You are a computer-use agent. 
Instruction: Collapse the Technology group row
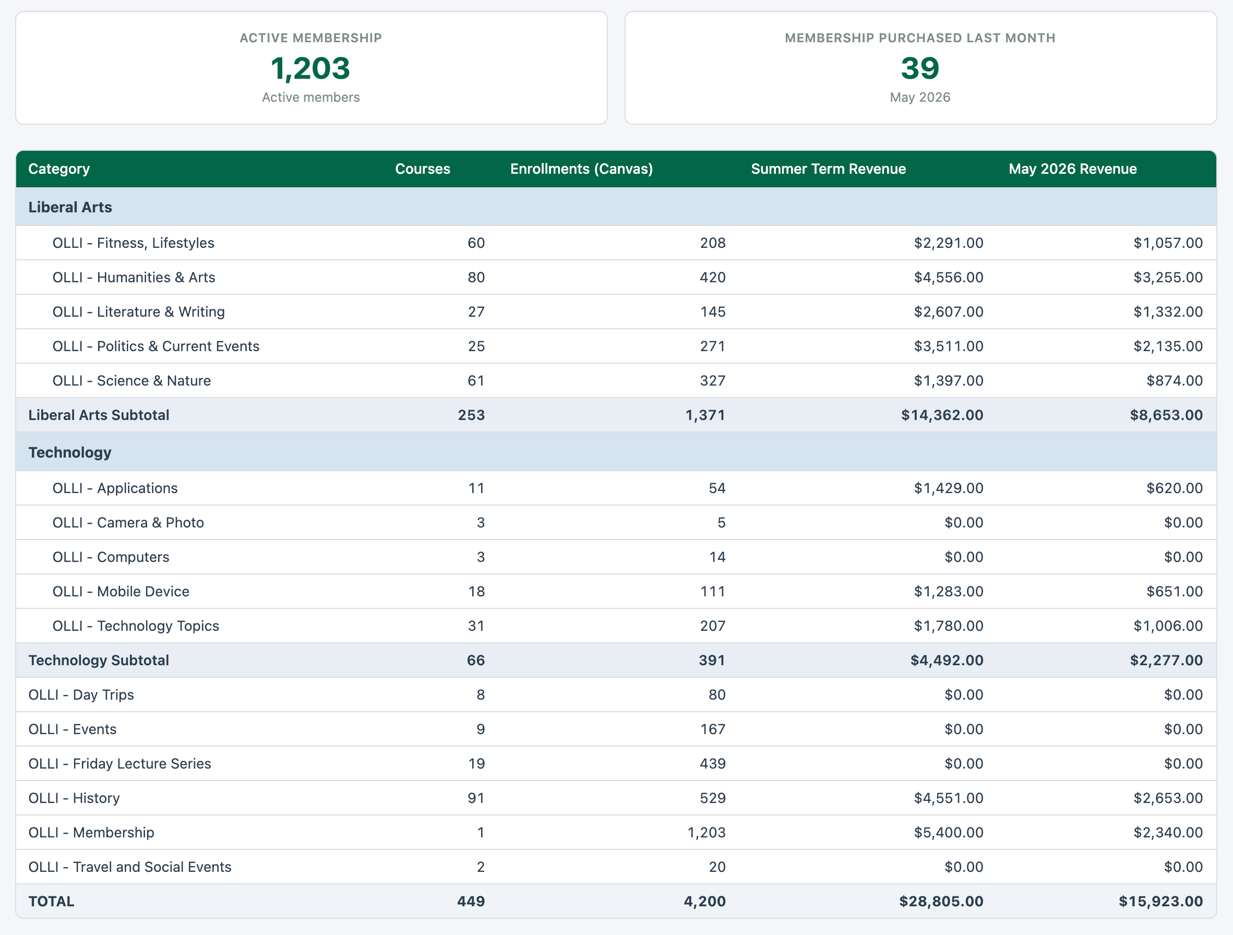click(616, 452)
